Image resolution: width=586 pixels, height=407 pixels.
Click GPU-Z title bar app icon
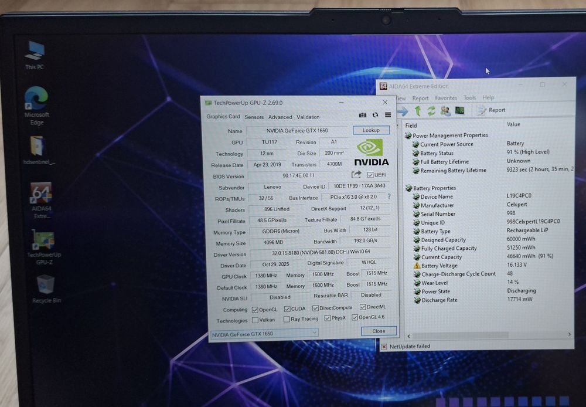[208, 103]
